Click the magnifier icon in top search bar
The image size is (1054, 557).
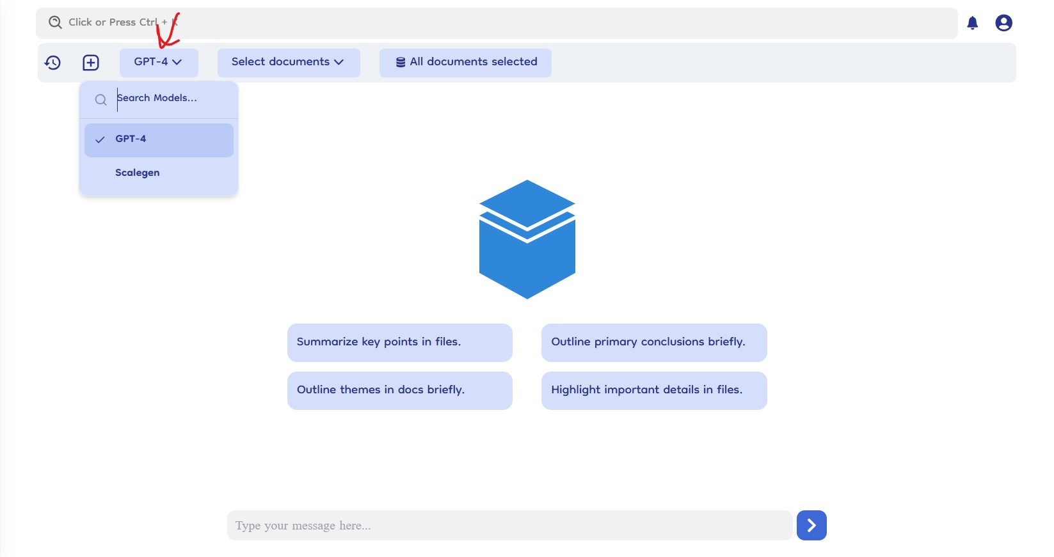coord(56,22)
